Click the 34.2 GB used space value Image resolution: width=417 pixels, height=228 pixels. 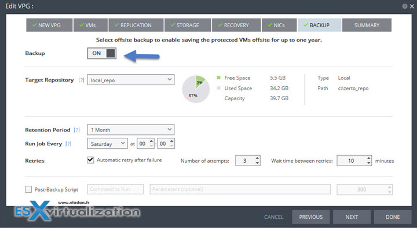tap(279, 88)
